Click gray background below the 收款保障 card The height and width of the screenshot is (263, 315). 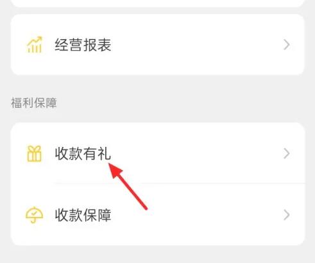click(x=157, y=255)
